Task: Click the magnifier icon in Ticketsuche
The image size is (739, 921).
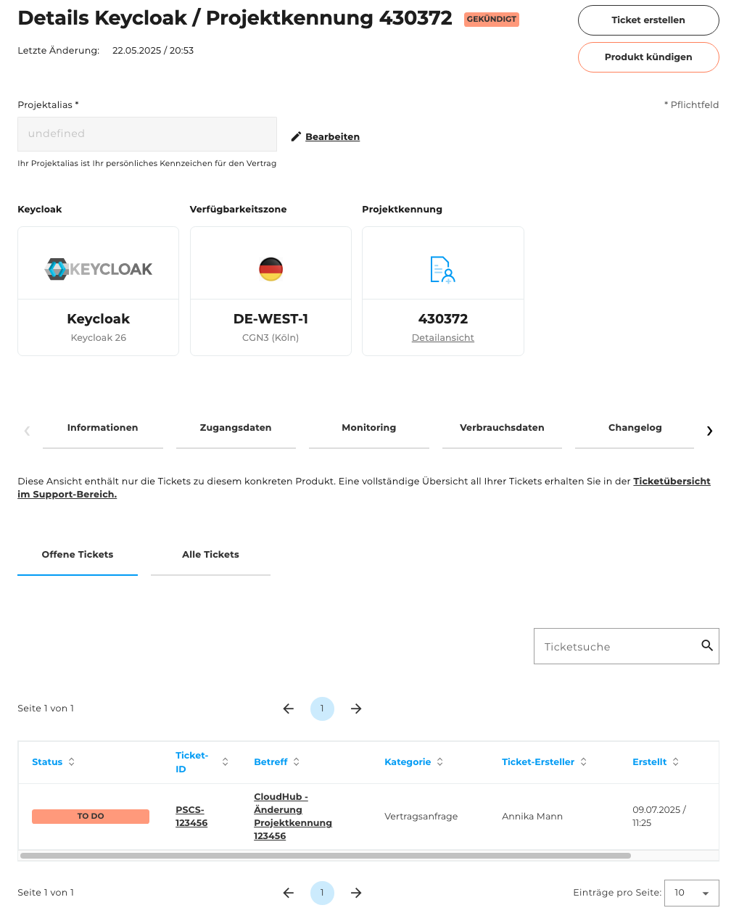Action: [706, 645]
